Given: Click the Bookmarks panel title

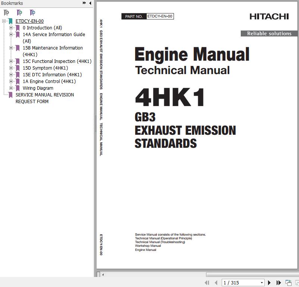Looking at the screenshot, I should (12, 3).
